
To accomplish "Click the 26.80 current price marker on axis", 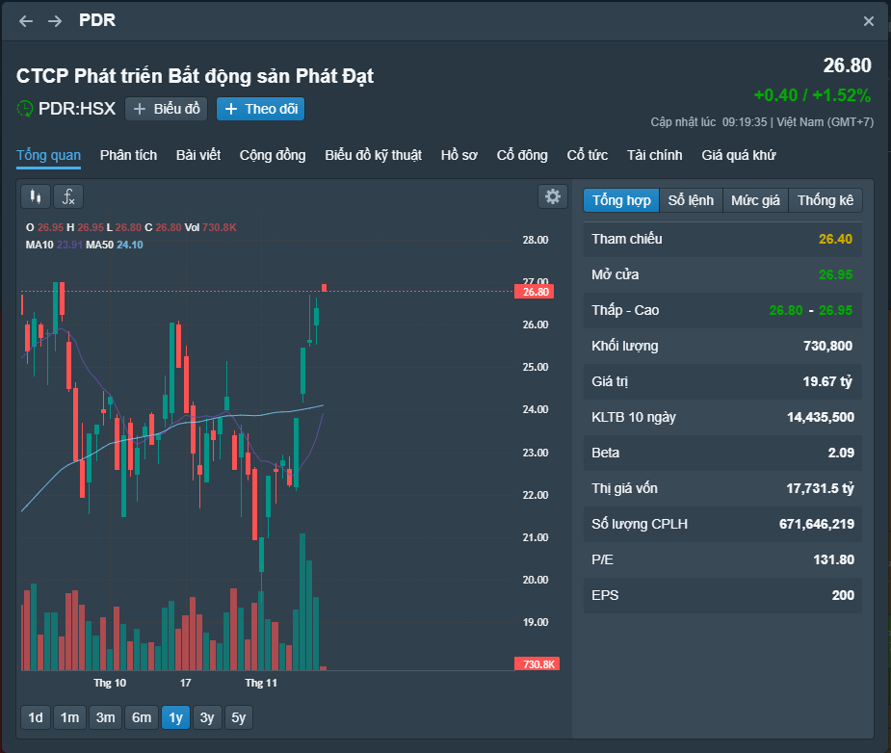I will 535,292.
